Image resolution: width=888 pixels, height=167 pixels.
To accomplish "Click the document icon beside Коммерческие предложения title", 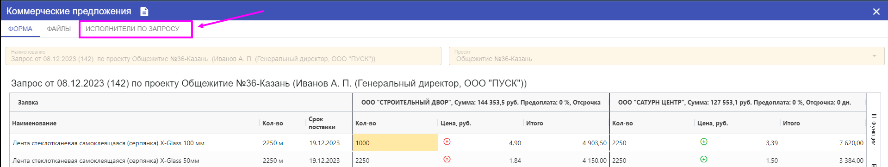I will click(x=144, y=11).
